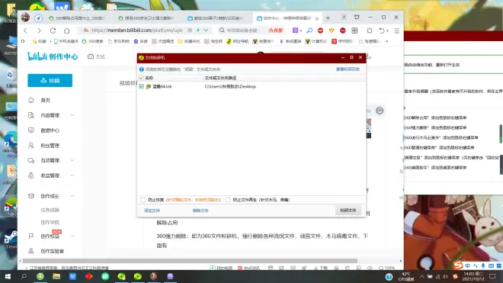Click the 粉碎文件 button

[x=348, y=211]
